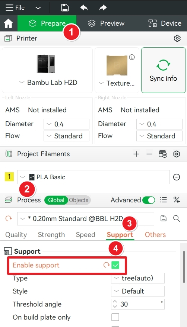
Task: Switch to the Preview tab
Action: click(106, 23)
